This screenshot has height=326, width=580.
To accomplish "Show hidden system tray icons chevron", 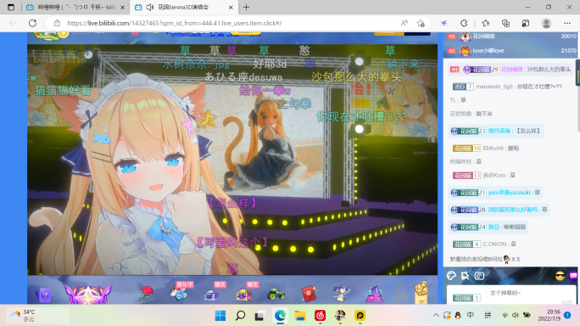I will (x=436, y=315).
